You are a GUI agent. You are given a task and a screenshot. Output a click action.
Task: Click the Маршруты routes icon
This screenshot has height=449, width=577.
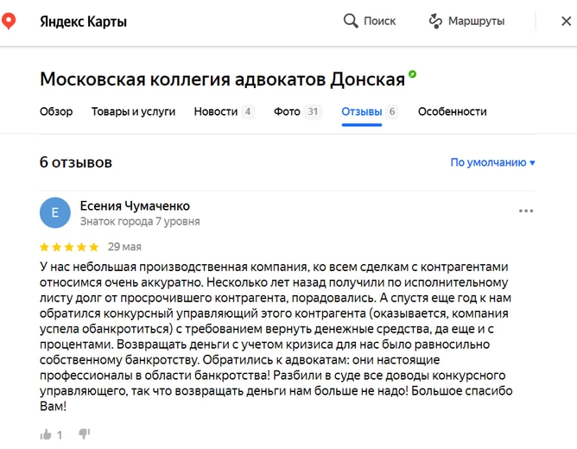tap(435, 21)
